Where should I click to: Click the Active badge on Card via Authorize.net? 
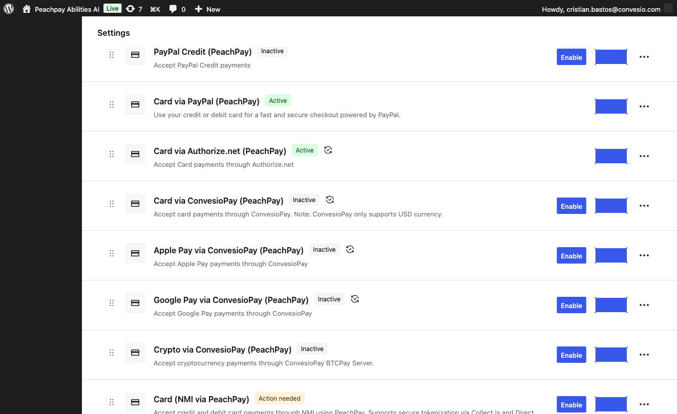click(x=305, y=150)
